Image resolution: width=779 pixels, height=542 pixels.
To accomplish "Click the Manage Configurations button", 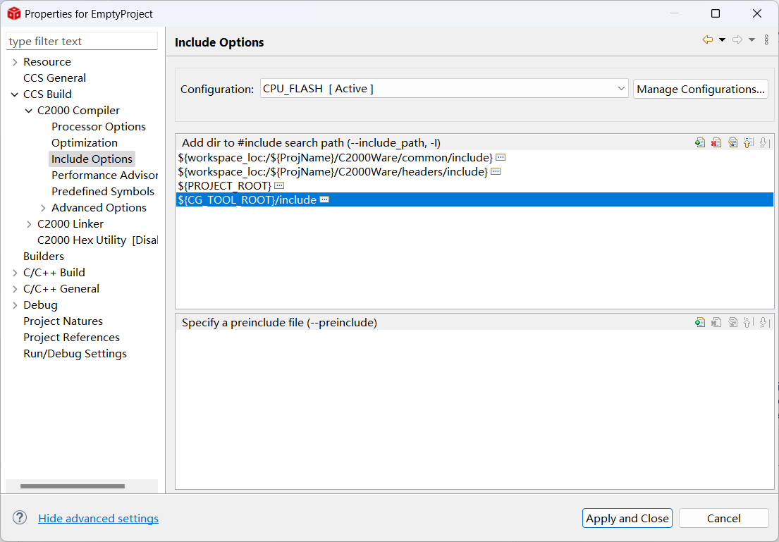I will pyautogui.click(x=700, y=89).
